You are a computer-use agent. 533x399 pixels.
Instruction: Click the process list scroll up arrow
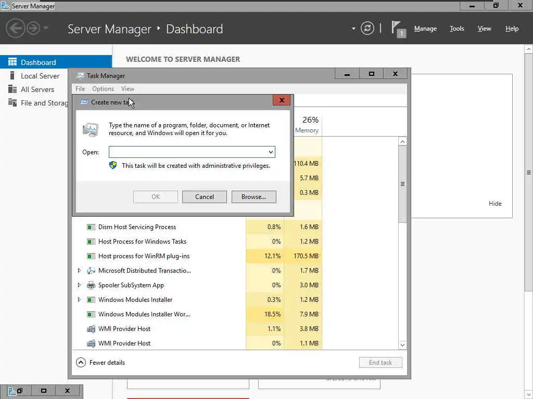tap(402, 141)
